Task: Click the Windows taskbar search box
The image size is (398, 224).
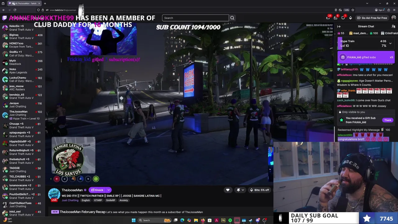Action: coord(154,220)
